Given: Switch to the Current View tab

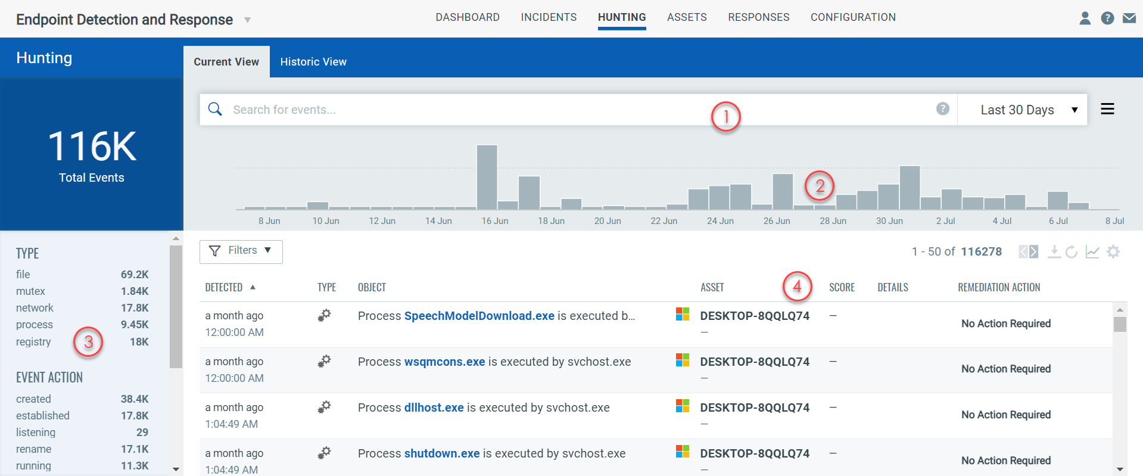Looking at the screenshot, I should [x=226, y=62].
